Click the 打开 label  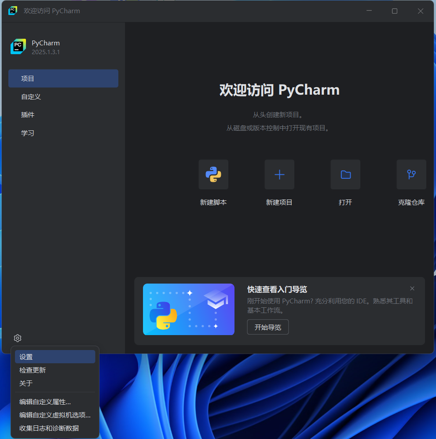coord(345,203)
